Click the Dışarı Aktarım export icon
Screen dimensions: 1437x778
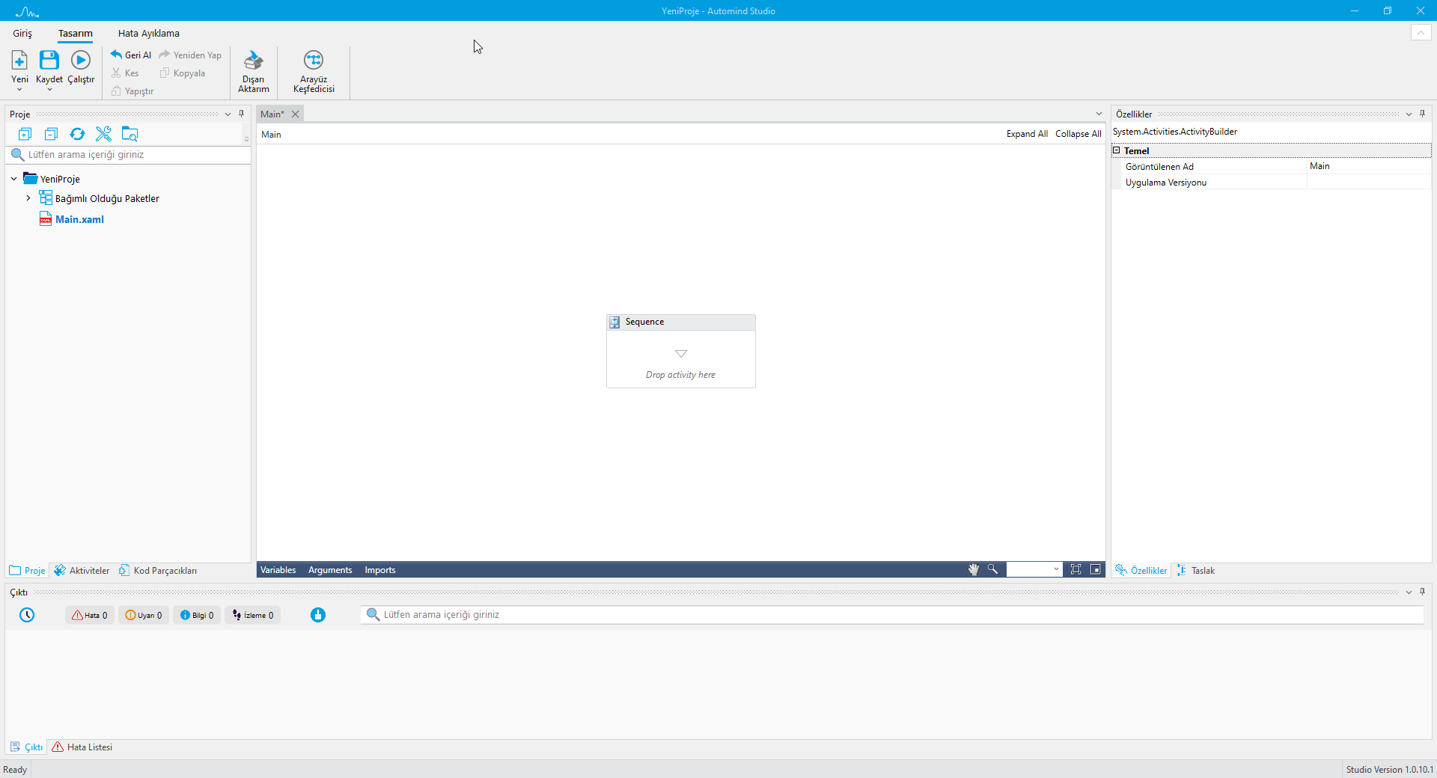click(254, 61)
